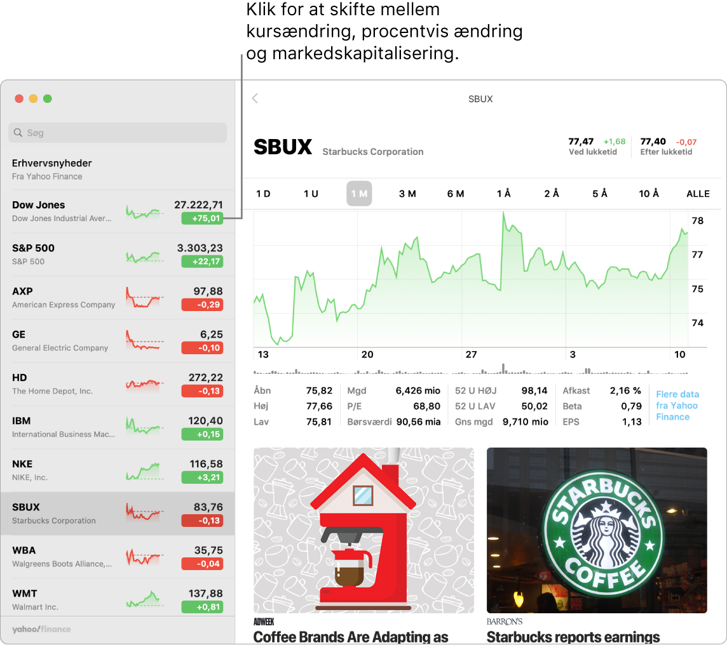Open Starbucks reports earnings headline
The width and height of the screenshot is (727, 645).
[x=573, y=637]
